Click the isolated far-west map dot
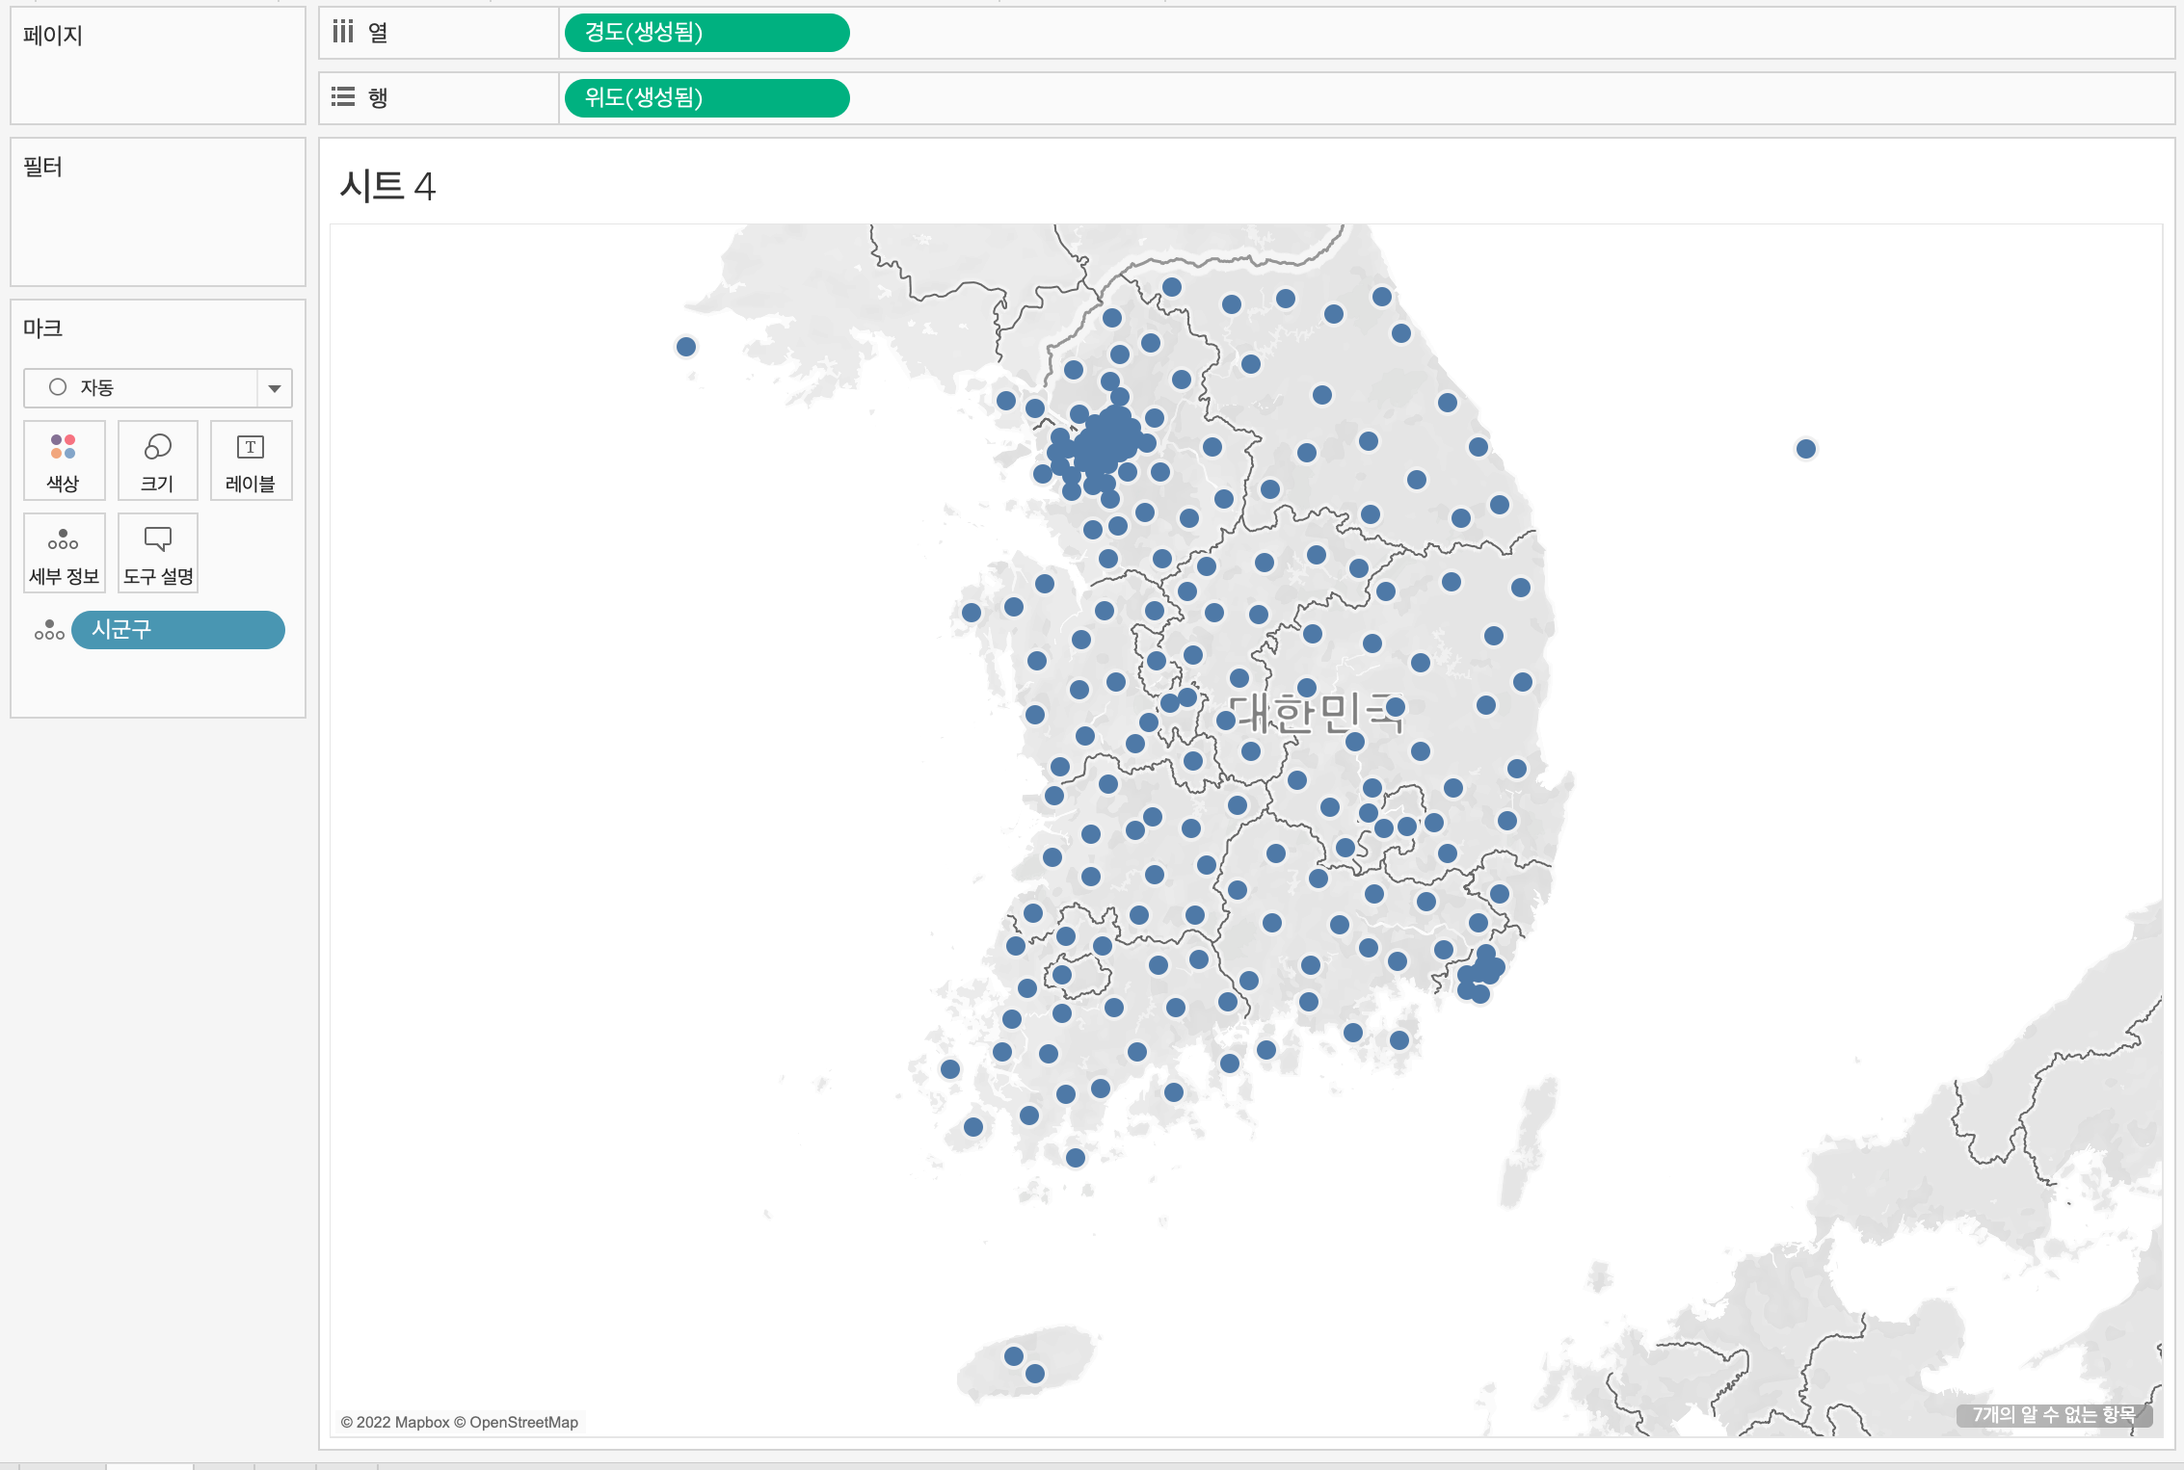The height and width of the screenshot is (1470, 2184). tap(686, 347)
